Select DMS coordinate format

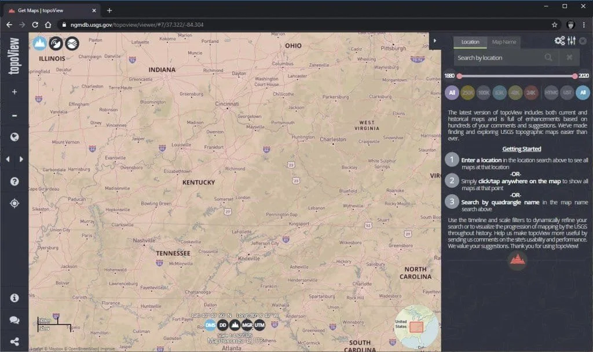pos(210,325)
